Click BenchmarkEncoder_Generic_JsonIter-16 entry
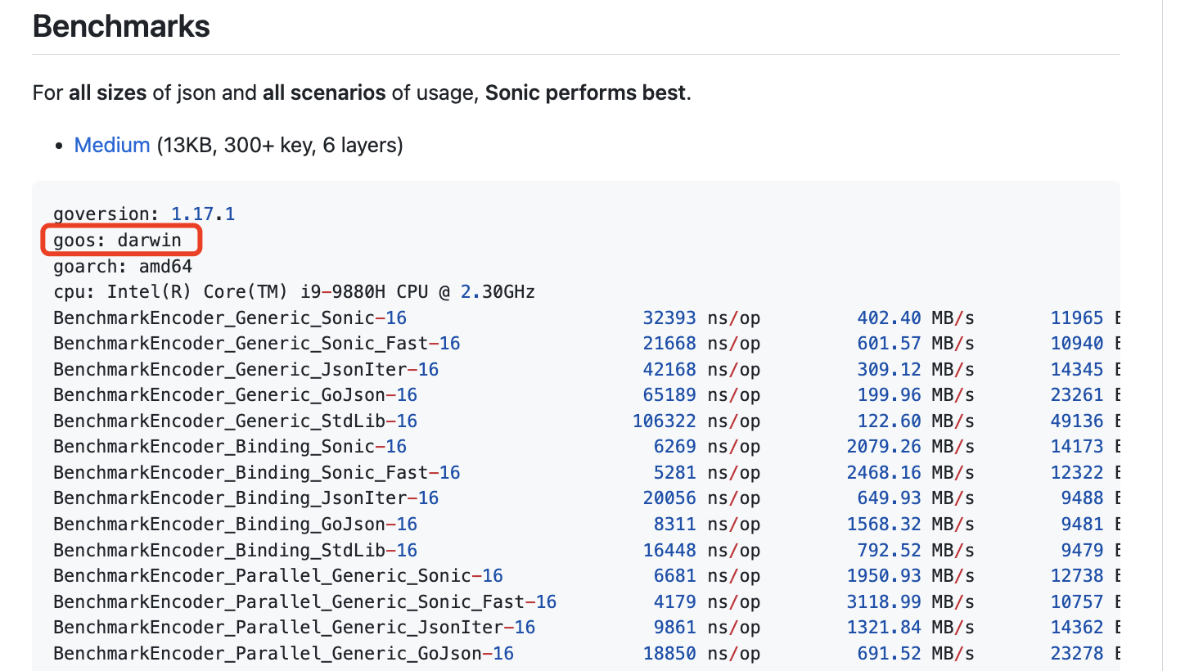Viewport: 1185px width, 671px height. click(x=246, y=370)
